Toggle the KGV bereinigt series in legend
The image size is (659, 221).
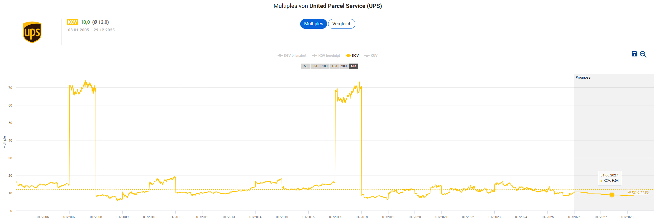[326, 56]
